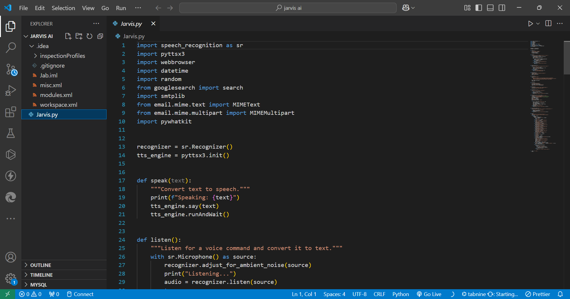Toggle Prettier formatter status

point(538,294)
